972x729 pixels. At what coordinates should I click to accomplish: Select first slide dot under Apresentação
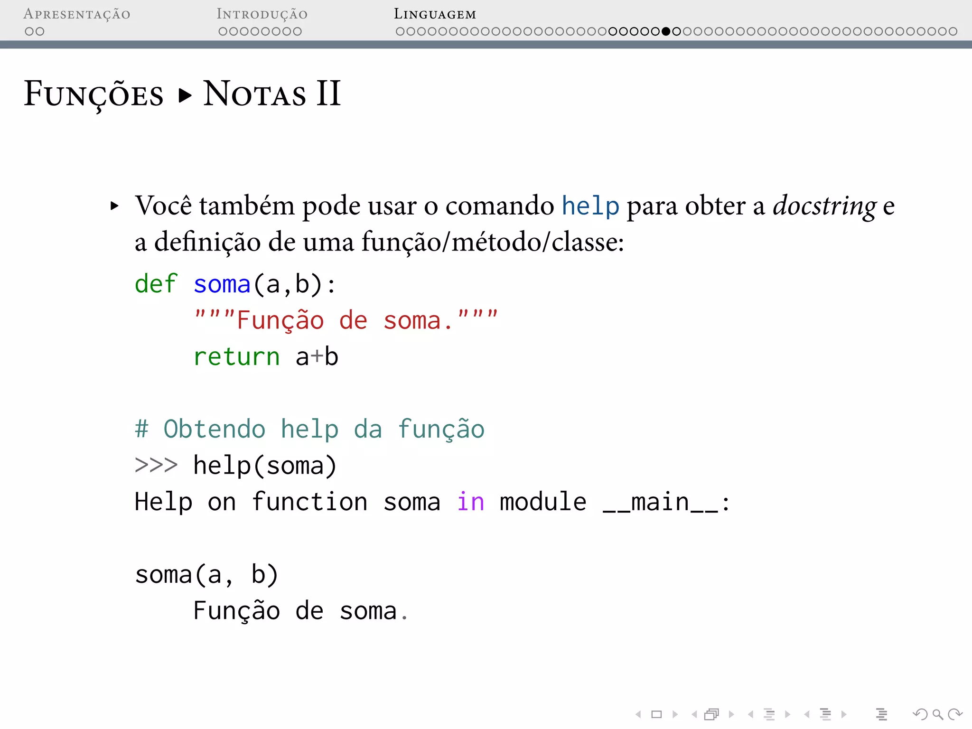pyautogui.click(x=29, y=31)
